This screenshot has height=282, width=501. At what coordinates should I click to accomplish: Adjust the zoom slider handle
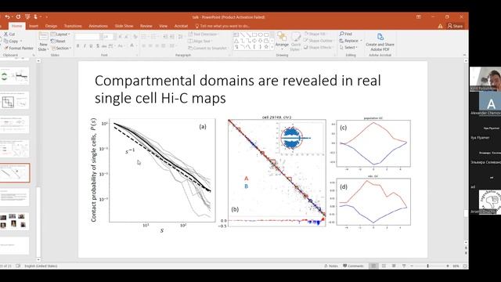point(428,266)
